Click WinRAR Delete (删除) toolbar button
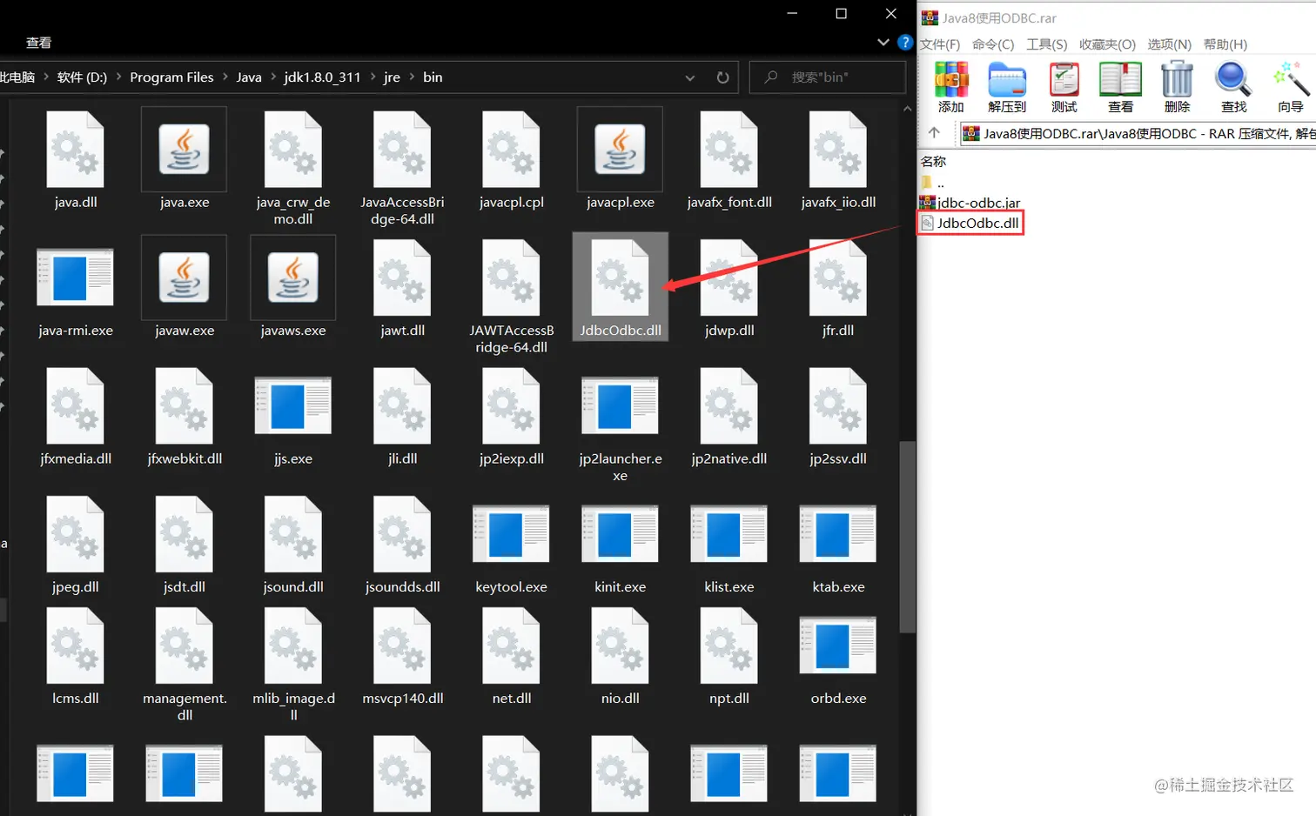 point(1177,87)
